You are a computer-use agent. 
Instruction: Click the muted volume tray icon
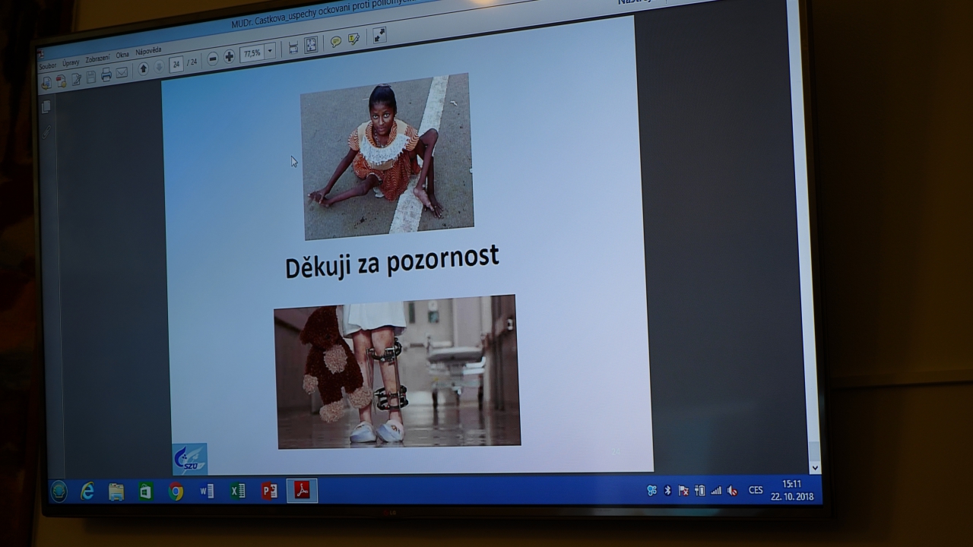[733, 490]
